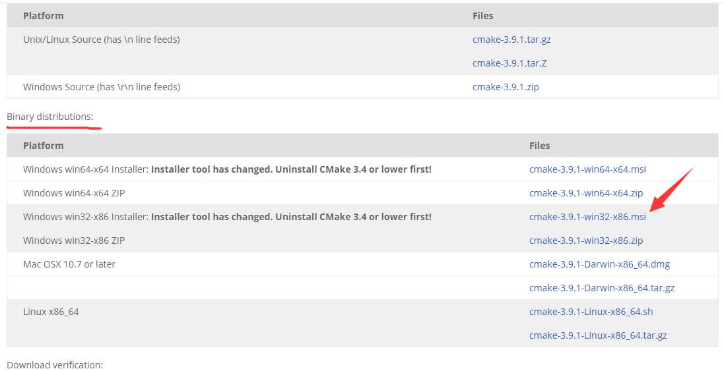Download cmake-3.9.1-Darwin-x86_64.dmg for Mac
The image size is (724, 371).
[x=599, y=264]
